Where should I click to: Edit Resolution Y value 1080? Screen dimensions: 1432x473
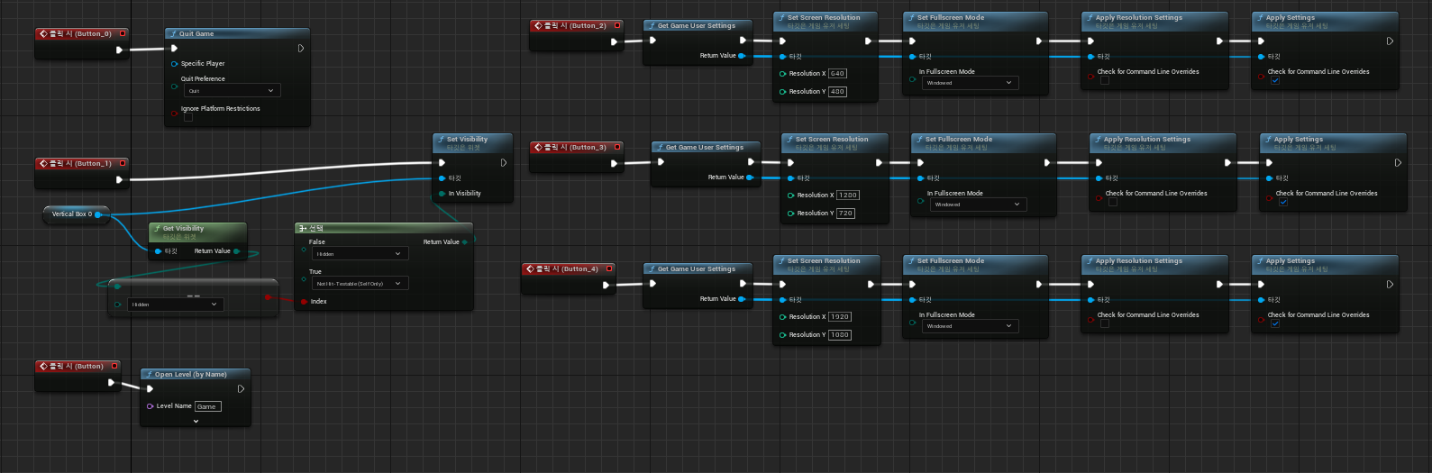click(839, 335)
